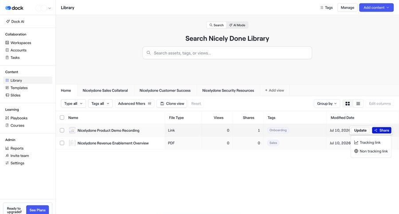Screen dimensions: 399x214
Task: Open the workspace switcher dropdown chevron
Action: coord(50,8)
